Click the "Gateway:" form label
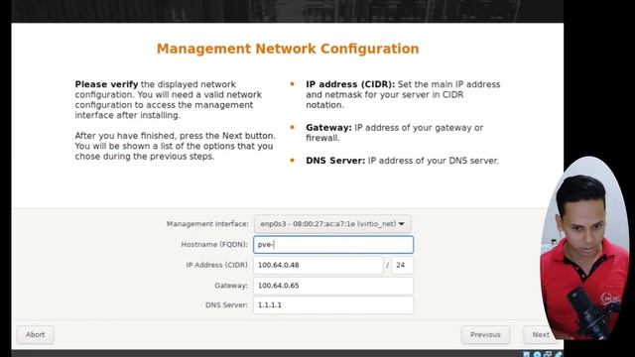 coord(231,286)
